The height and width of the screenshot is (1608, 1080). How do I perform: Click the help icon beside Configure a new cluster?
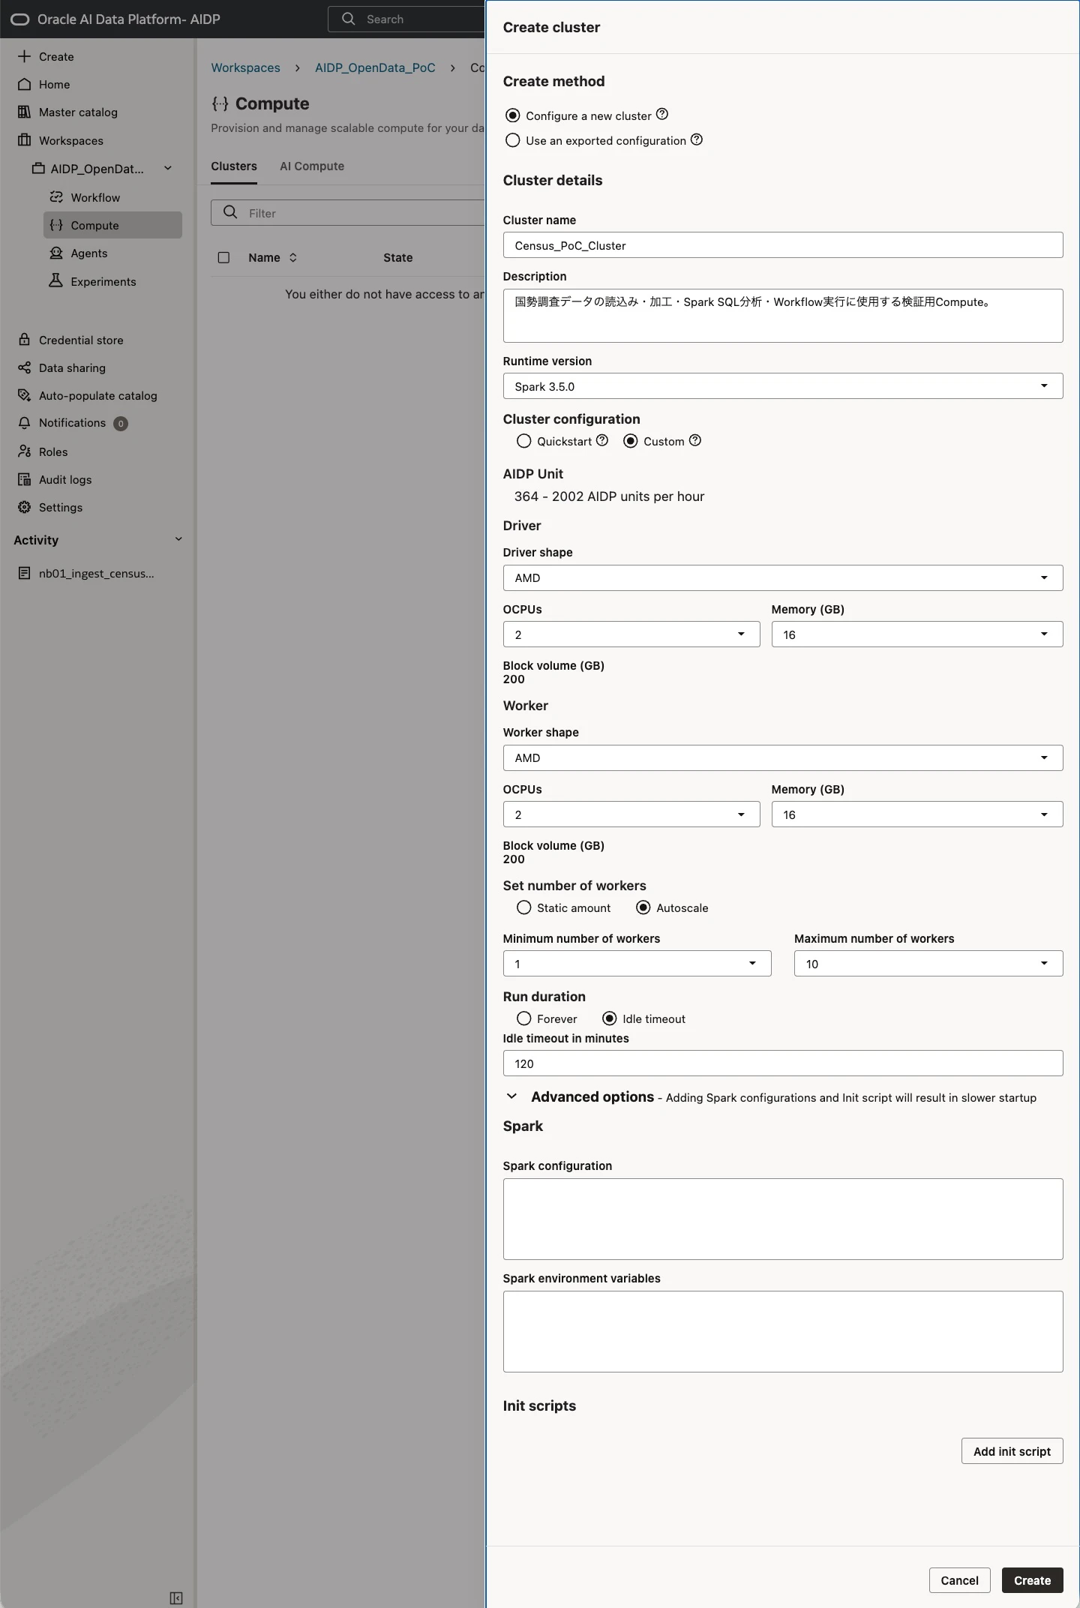(x=661, y=115)
